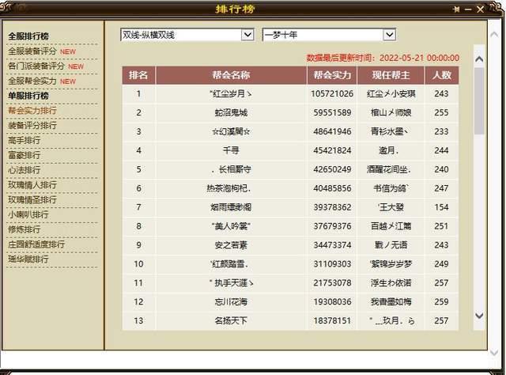Click guild leader 红尘メ小安琪
Viewport: 506px width, 375px height.
(391, 94)
